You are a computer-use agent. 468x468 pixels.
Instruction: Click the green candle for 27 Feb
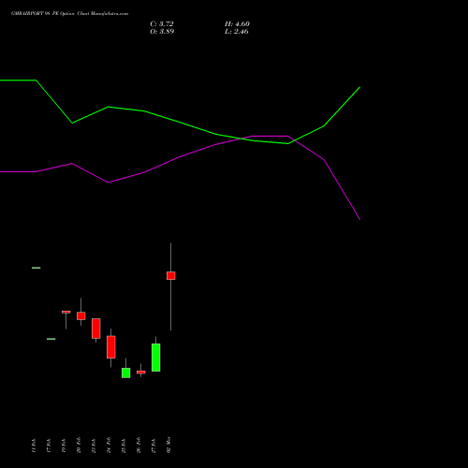[155, 358]
